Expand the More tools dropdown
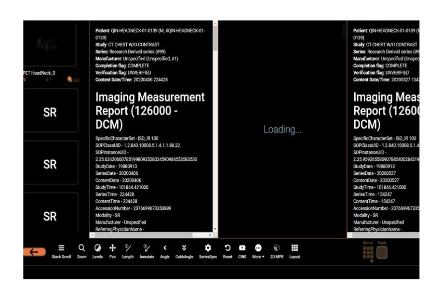This screenshot has width=441, height=299. click(258, 251)
